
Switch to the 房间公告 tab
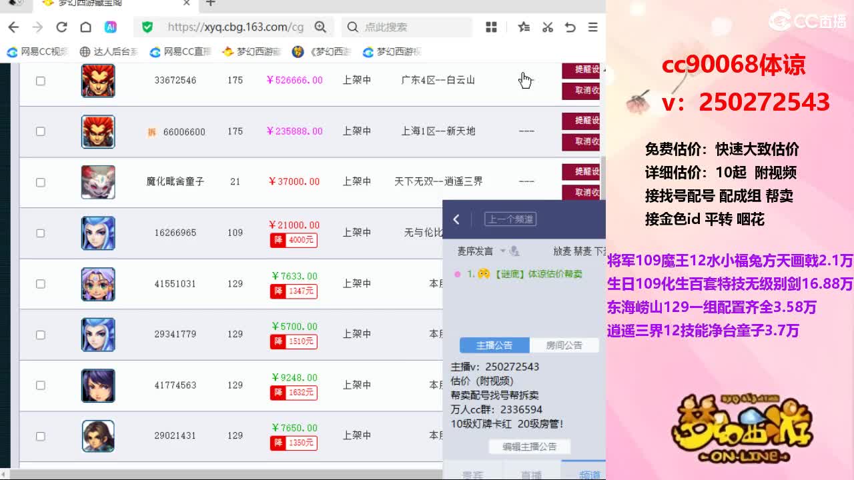[564, 345]
